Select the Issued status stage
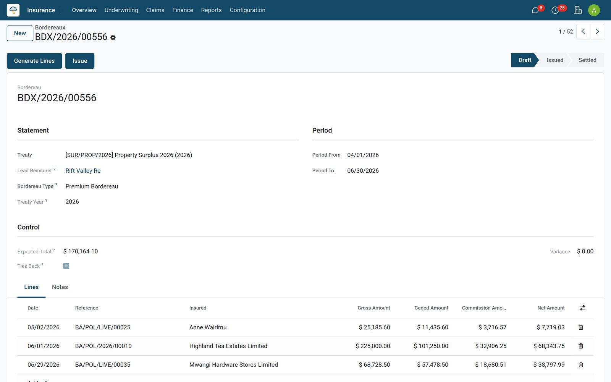Viewport: 611px width, 382px height. coord(554,60)
